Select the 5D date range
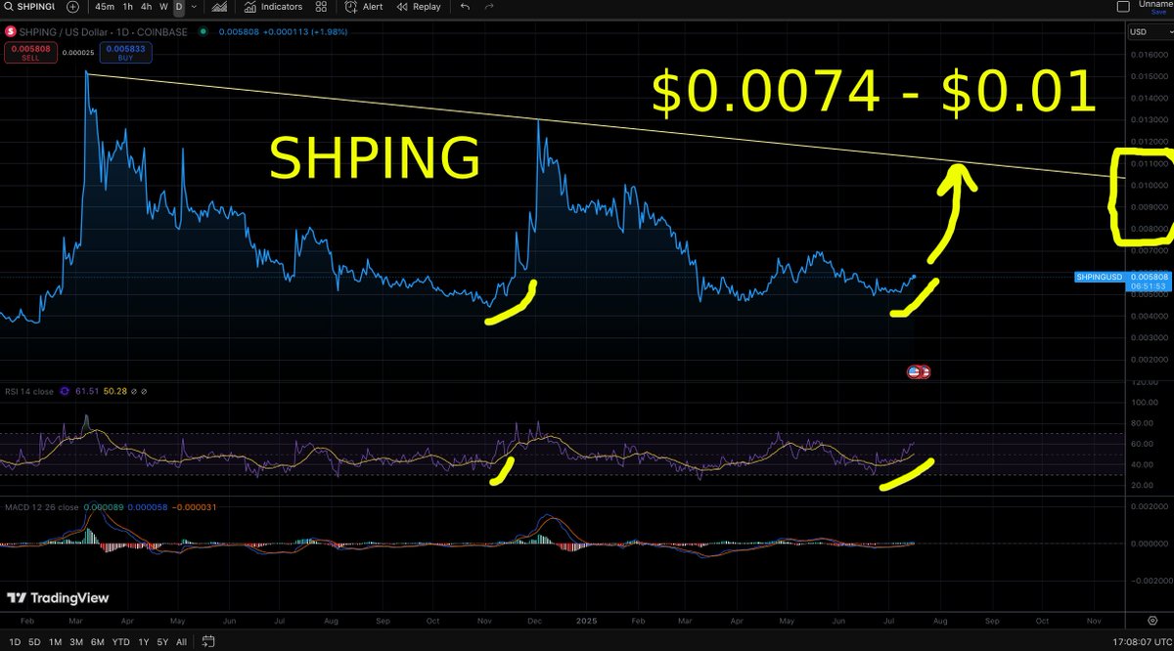This screenshot has height=651, width=1174. [x=33, y=642]
